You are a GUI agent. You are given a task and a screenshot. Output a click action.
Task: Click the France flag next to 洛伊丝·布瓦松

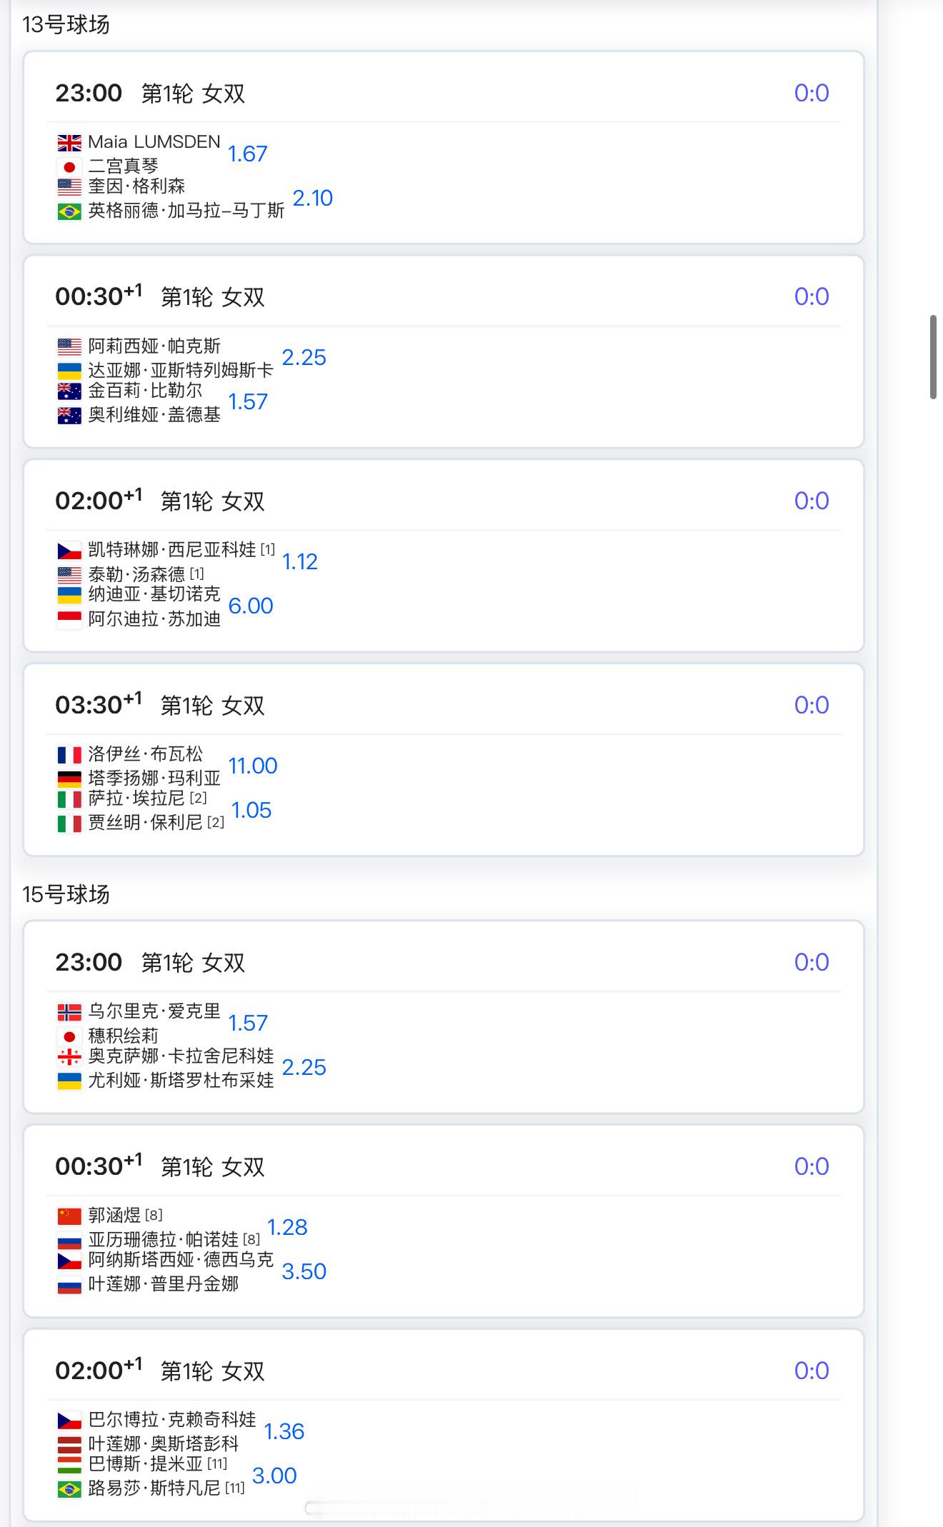69,755
